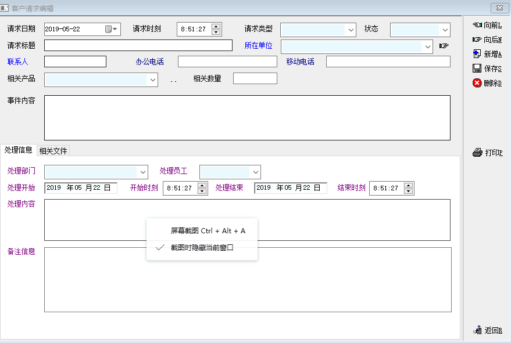Click the 新增 (add new) icon

(x=477, y=54)
